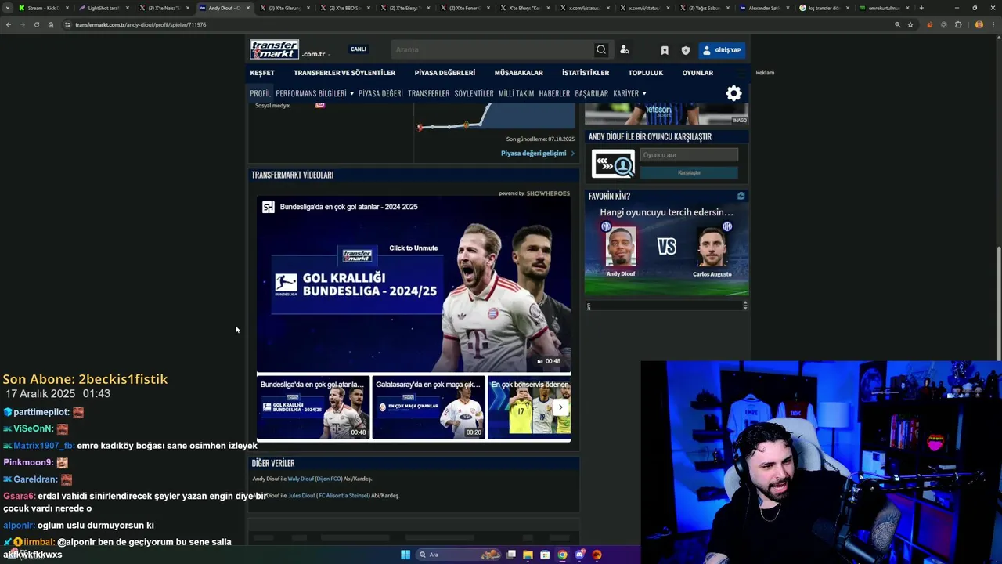Switch to LightShot browser tab

coord(103,8)
